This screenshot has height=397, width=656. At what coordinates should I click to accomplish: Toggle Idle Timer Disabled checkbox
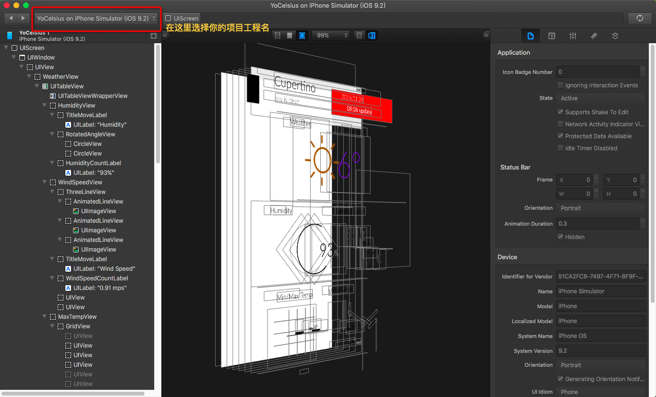click(x=560, y=148)
